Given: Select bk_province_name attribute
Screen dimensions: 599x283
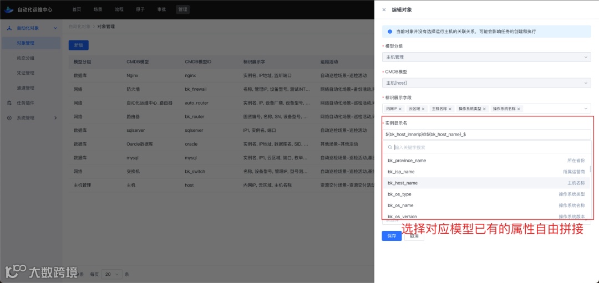Looking at the screenshot, I should pyautogui.click(x=486, y=161).
